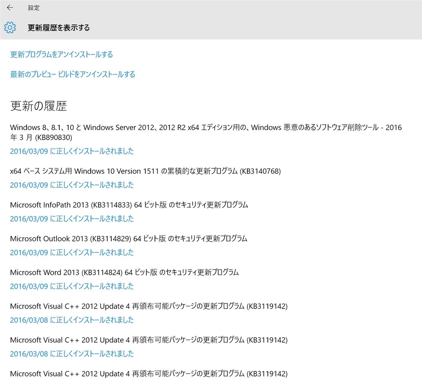This screenshot has width=422, height=382.
Task: Open 更新プログラムをアンインストールする link
Action: (x=61, y=55)
